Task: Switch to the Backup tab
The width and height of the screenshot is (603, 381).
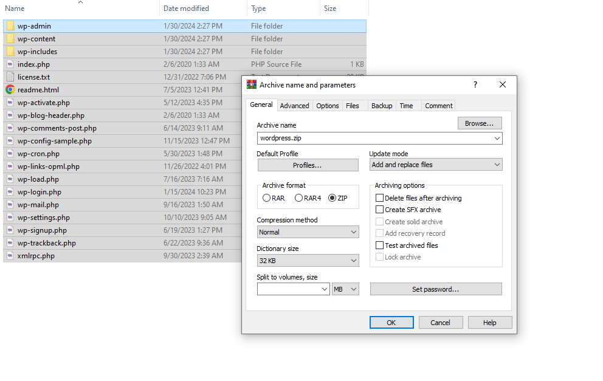Action: [x=382, y=106]
